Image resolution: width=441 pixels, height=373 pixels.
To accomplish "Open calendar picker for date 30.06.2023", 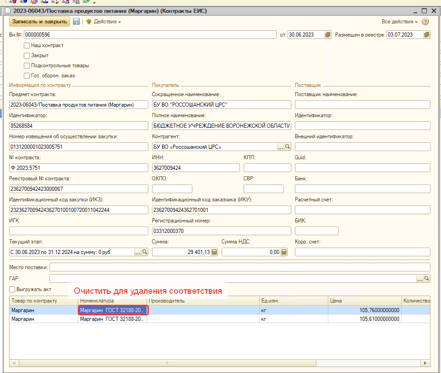I will (x=327, y=35).
